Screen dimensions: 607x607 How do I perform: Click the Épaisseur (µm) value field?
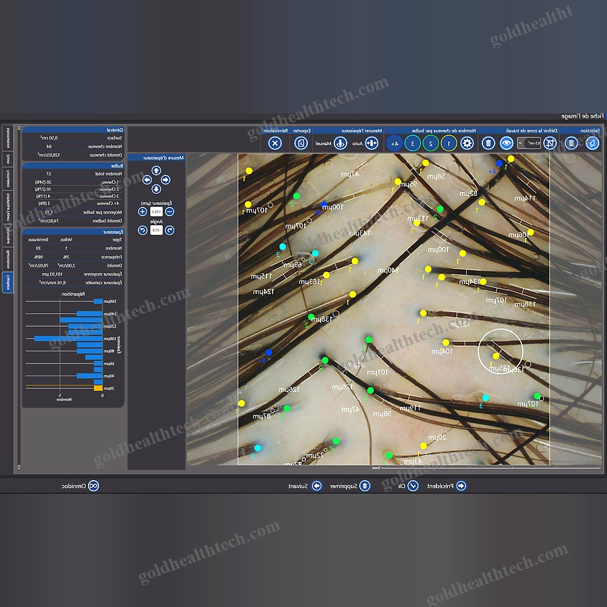(x=156, y=211)
